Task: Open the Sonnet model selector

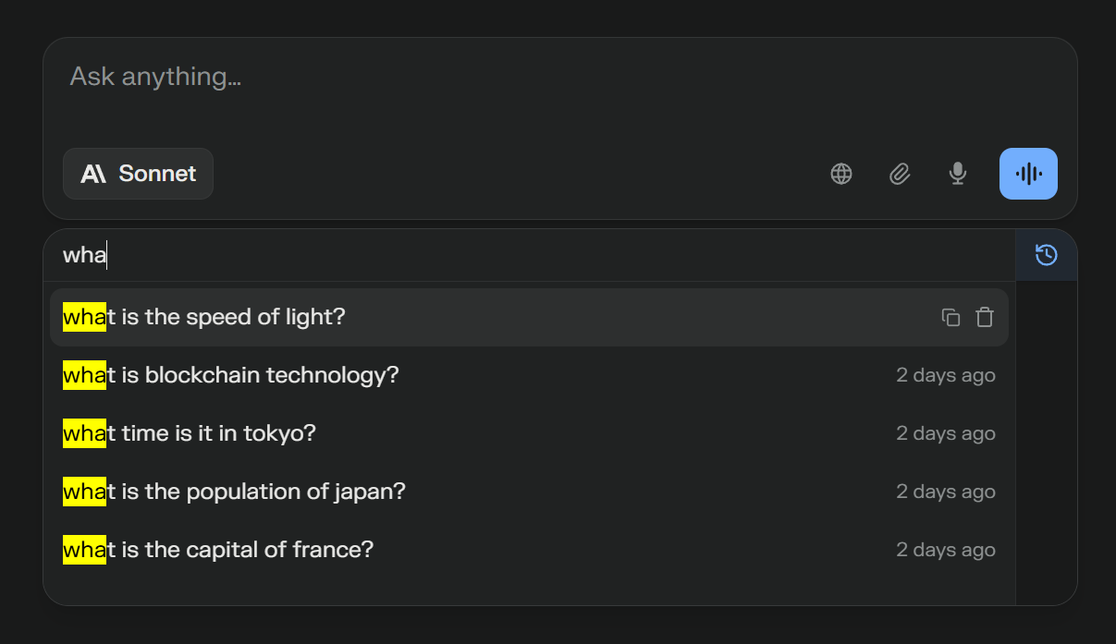Action: [139, 174]
